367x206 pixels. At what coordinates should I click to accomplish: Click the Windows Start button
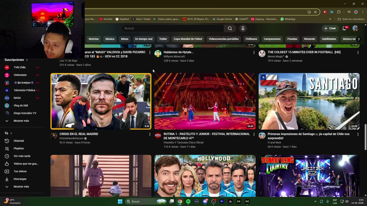(120, 201)
